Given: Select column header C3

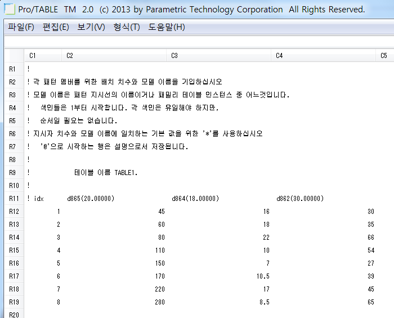Looking at the screenshot, I should point(218,56).
